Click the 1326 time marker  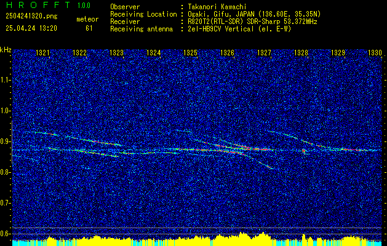click(227, 53)
